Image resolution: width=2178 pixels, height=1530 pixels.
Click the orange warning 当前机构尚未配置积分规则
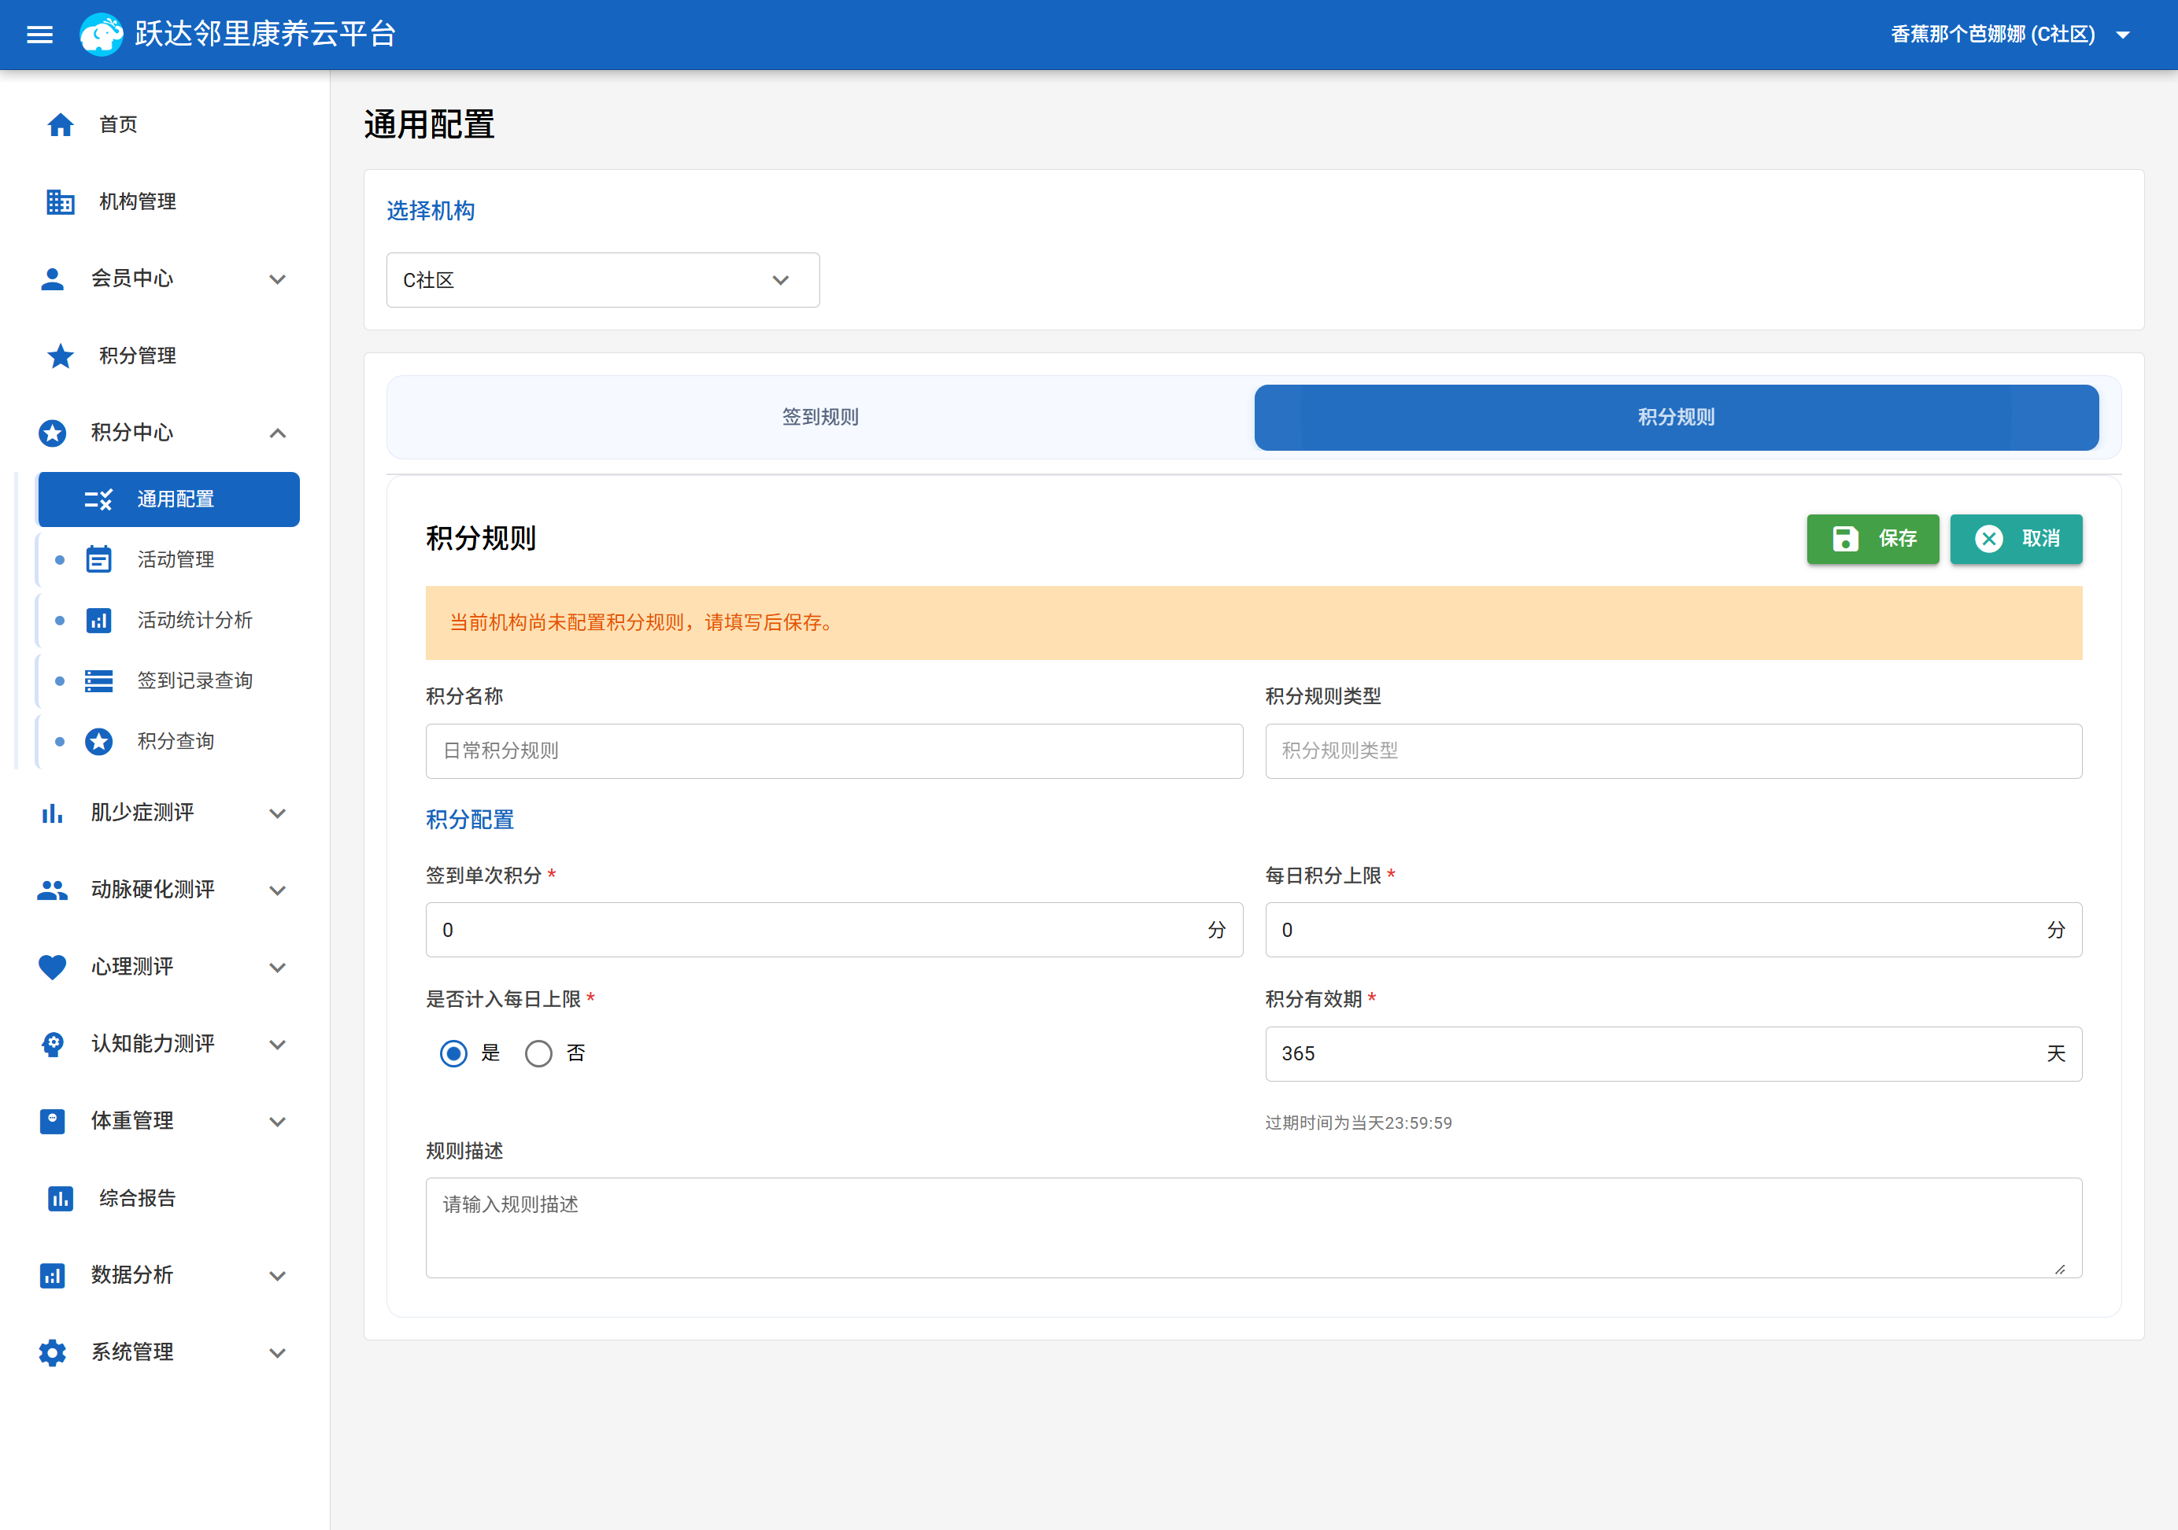(1253, 623)
